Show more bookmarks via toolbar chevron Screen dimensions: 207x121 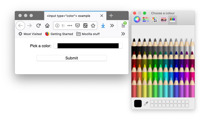123,34
